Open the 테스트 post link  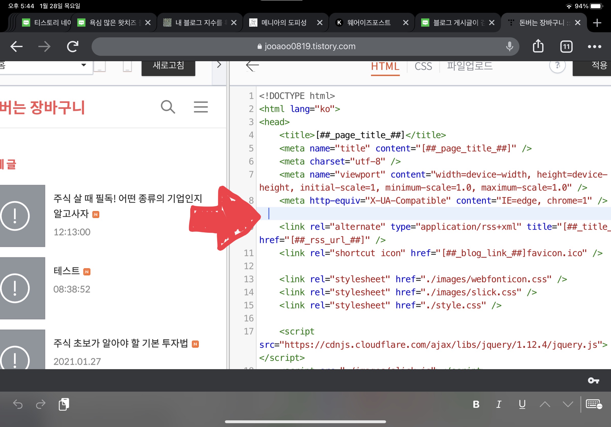pyautogui.click(x=67, y=271)
